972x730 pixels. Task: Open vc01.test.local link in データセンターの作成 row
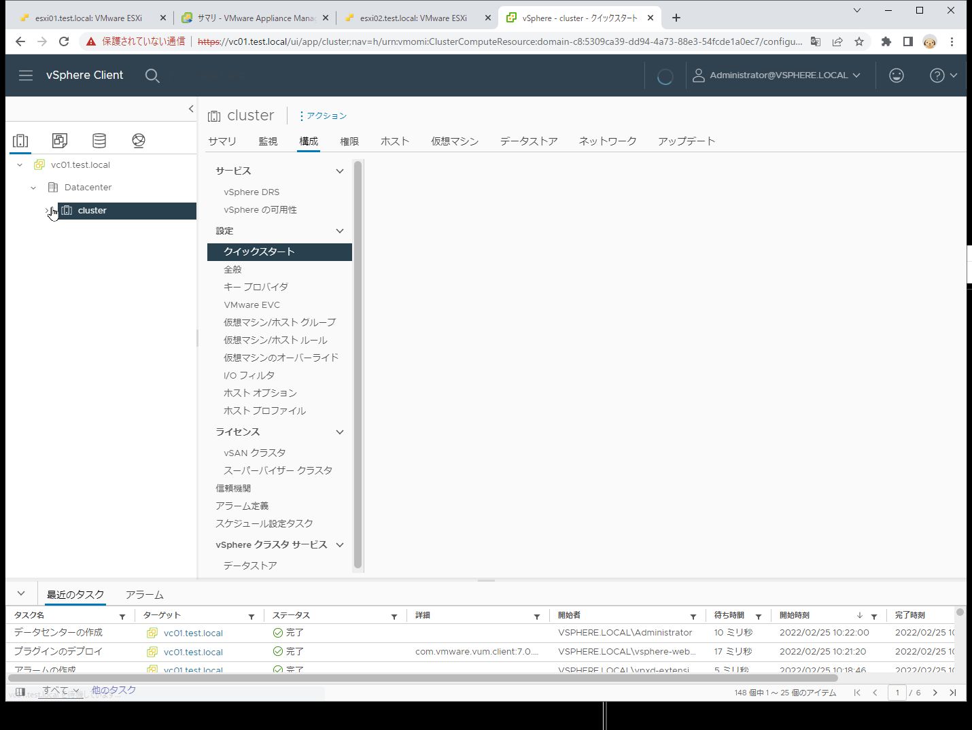click(193, 633)
